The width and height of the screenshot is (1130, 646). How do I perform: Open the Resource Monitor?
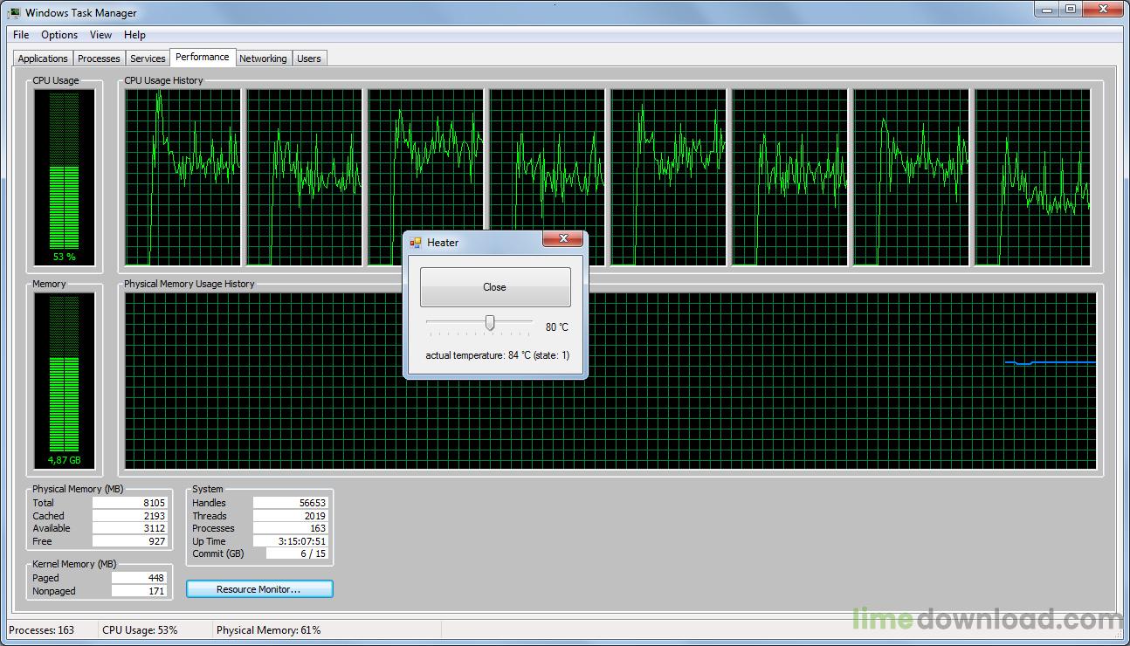click(x=259, y=589)
